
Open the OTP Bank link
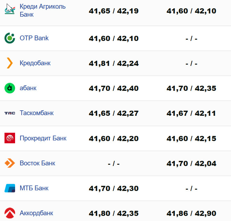point(34,38)
